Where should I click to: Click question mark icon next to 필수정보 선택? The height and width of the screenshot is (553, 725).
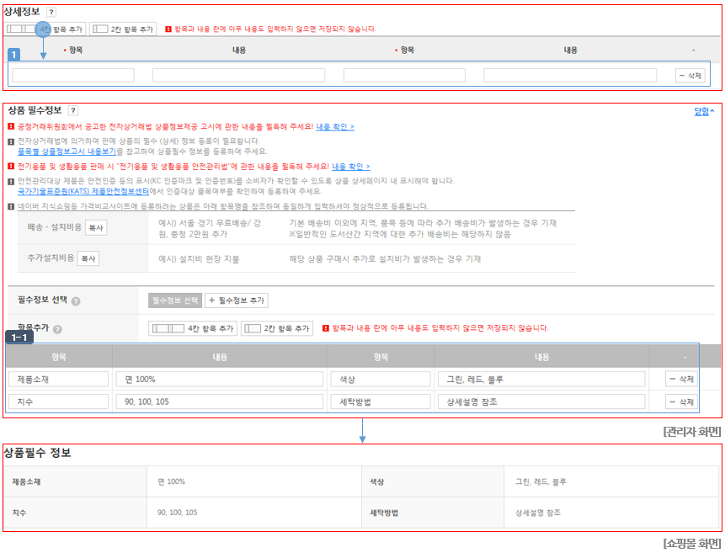pos(76,301)
